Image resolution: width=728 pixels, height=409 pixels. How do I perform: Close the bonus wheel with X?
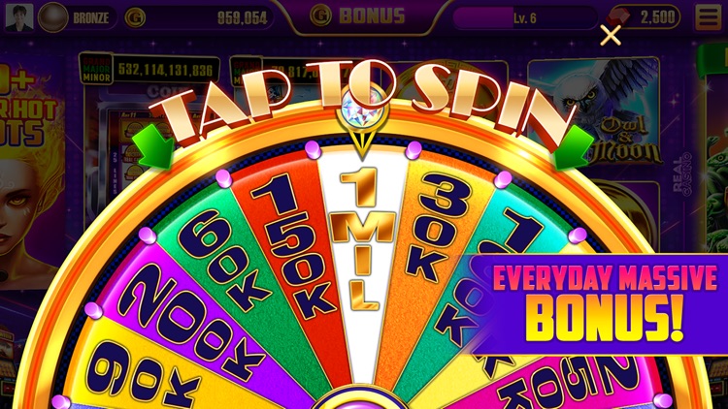[x=611, y=35]
